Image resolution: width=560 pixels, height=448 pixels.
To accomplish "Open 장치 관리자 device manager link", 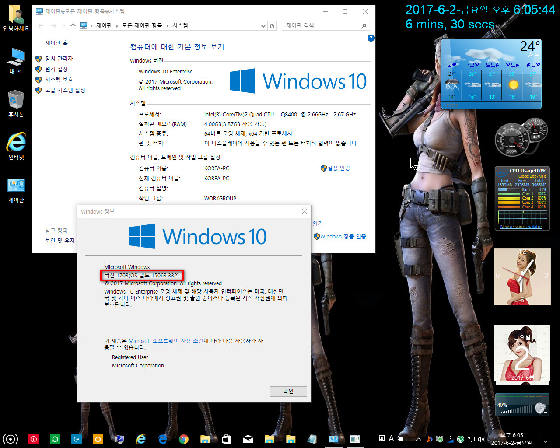I will 59,59.
